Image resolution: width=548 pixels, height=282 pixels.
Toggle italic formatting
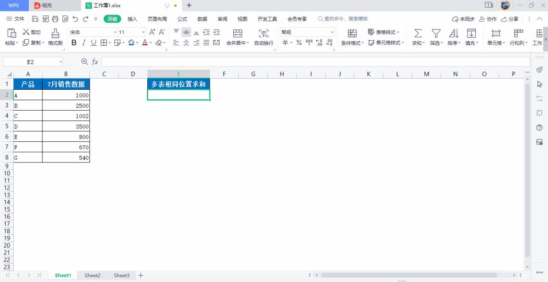point(83,43)
